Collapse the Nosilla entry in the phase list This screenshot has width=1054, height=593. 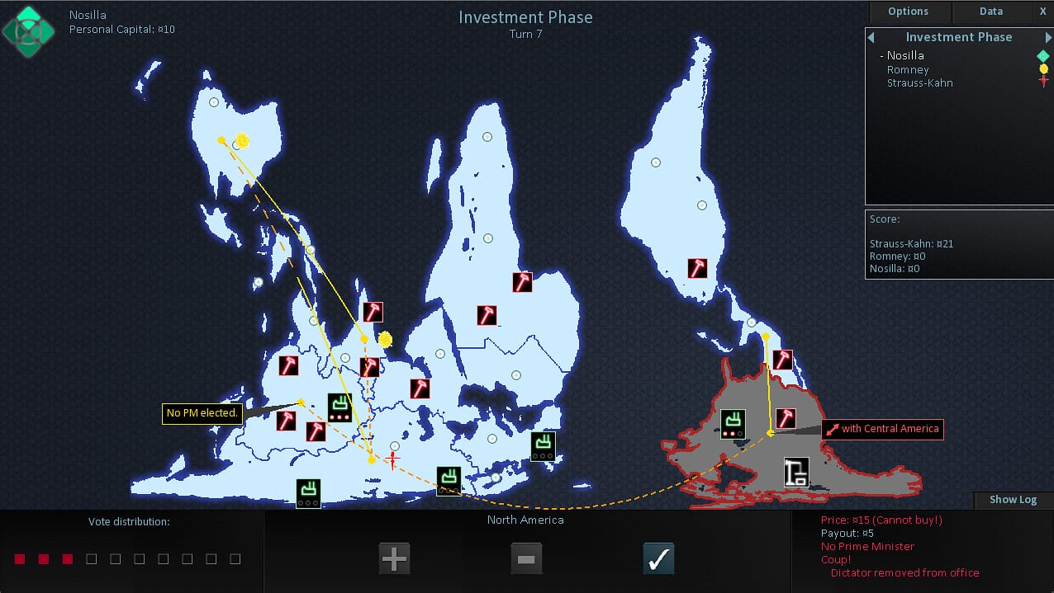[x=881, y=55]
